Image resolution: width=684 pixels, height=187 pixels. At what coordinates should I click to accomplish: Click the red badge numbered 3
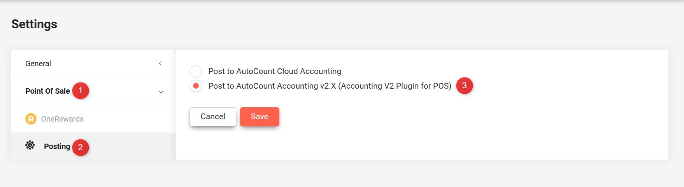coord(464,86)
